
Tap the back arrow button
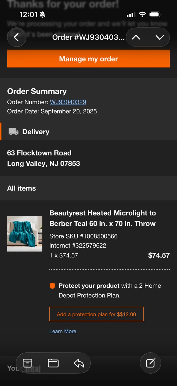coord(16,37)
